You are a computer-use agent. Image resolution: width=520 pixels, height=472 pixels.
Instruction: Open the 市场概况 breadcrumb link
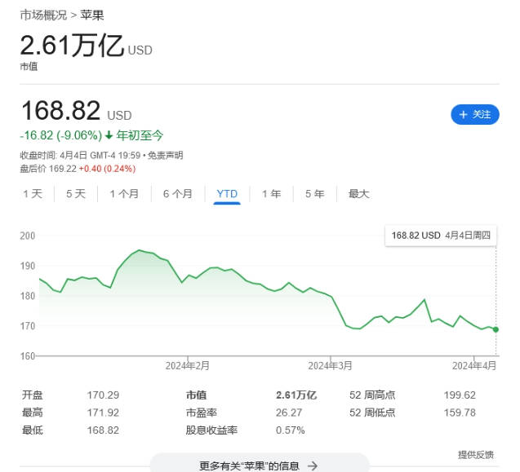43,15
